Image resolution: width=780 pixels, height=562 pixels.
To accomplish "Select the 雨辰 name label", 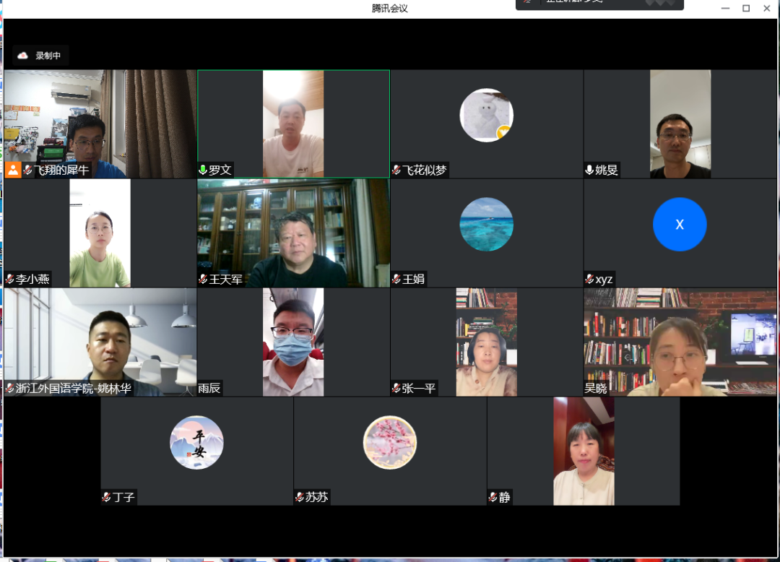I will coord(211,389).
